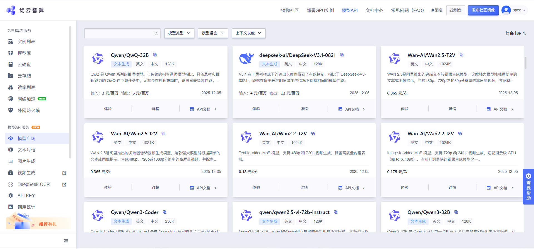Viewport: 534px width, 249px height.
Task: Copy Qwen/Qwen3-32B model name
Action: 456,212
